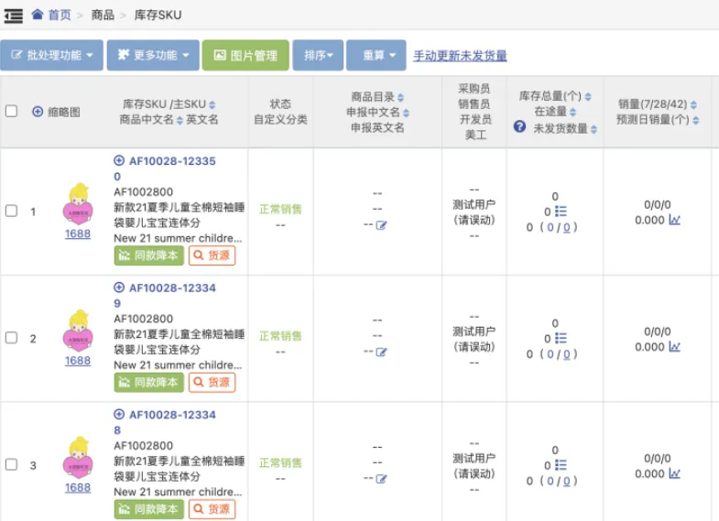Open in-transit details list in row 1
The width and height of the screenshot is (719, 521).
tap(561, 212)
